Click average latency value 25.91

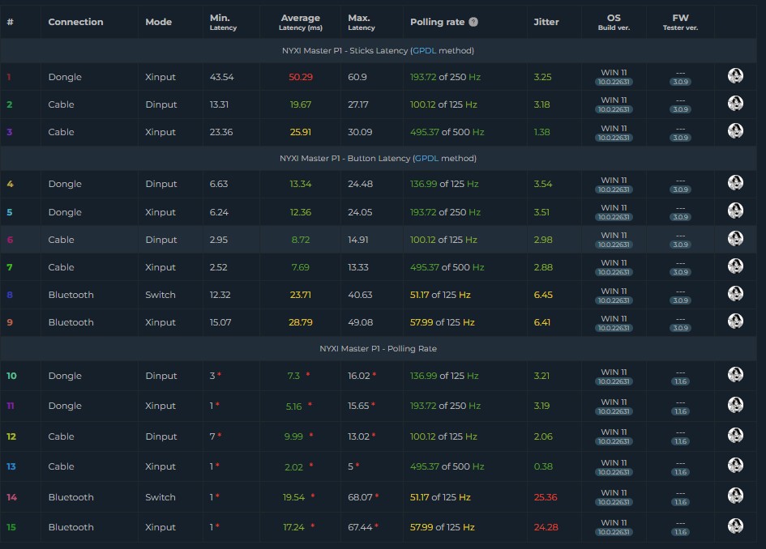(x=301, y=132)
